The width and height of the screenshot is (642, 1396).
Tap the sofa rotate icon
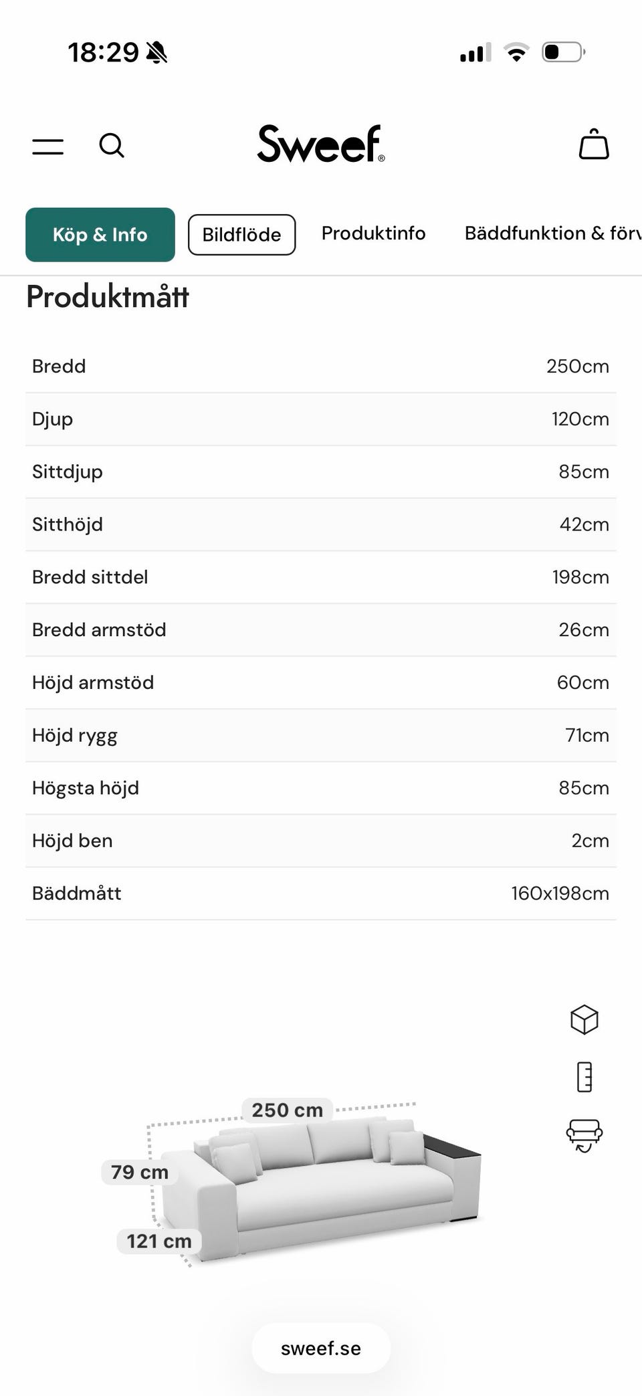coord(584,1135)
